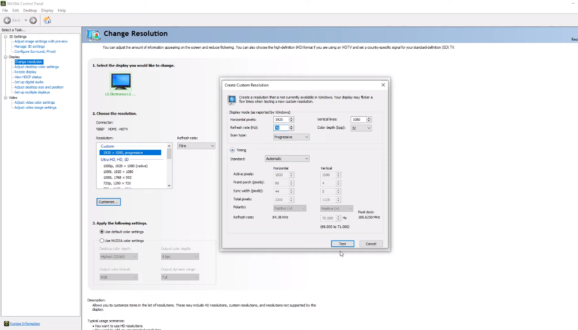Collapse the Timing section arrow

coord(232,150)
